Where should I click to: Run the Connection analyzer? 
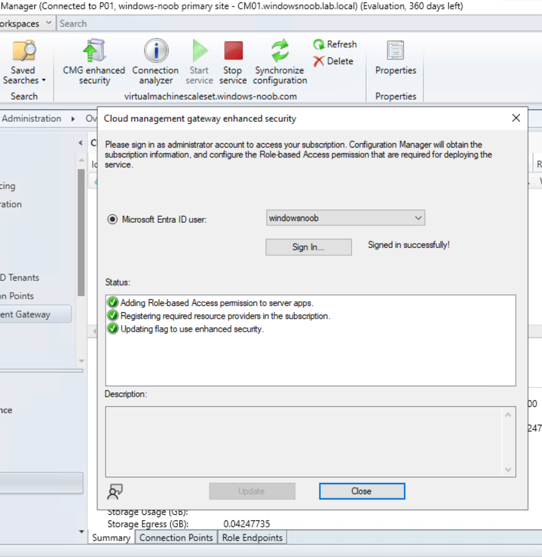[155, 62]
